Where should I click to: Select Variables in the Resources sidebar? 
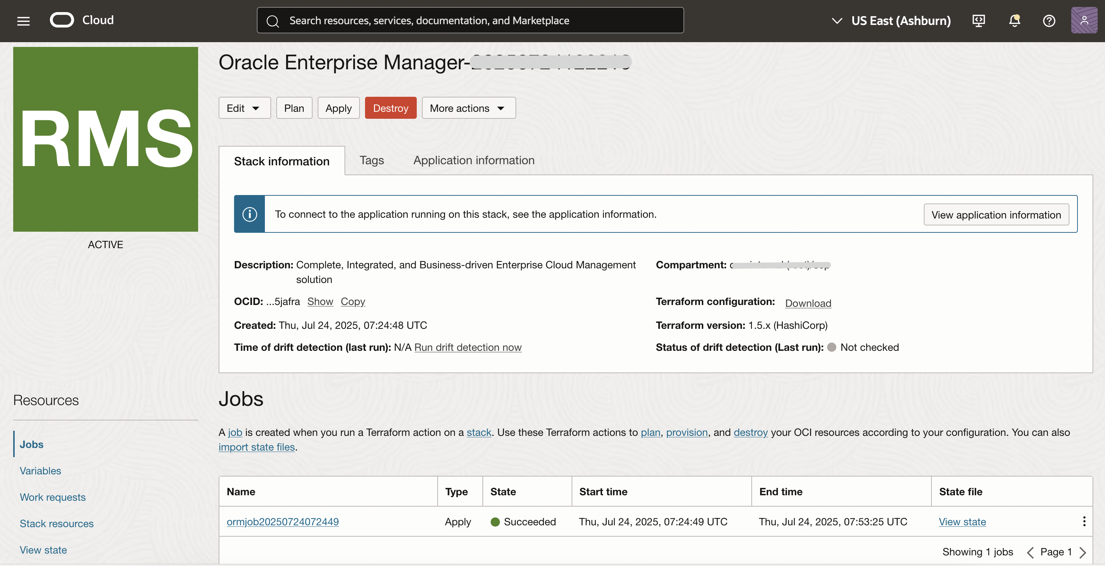click(40, 471)
